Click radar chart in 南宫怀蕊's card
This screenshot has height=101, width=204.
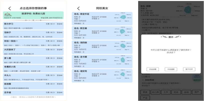click(x=122, y=17)
